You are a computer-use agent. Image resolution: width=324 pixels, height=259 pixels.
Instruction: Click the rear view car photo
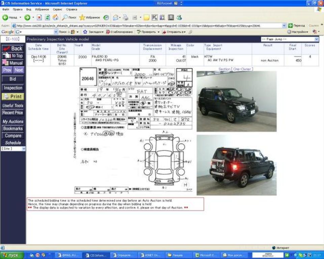pyautogui.click(x=236, y=165)
